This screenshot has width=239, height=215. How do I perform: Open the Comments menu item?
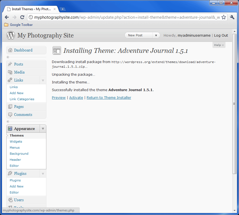26,115
